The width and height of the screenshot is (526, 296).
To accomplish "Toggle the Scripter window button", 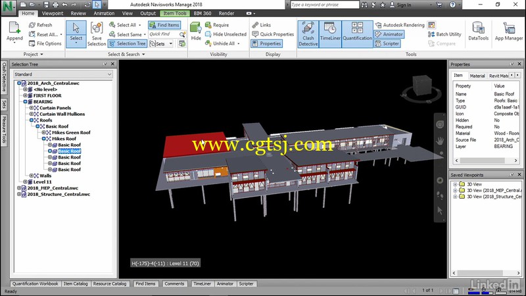I will pyautogui.click(x=387, y=43).
